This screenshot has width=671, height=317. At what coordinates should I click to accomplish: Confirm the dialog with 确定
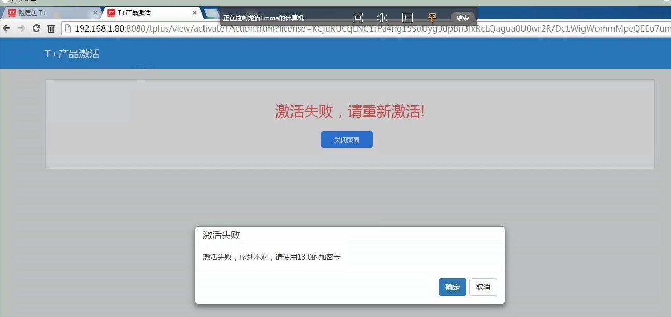tap(453, 287)
